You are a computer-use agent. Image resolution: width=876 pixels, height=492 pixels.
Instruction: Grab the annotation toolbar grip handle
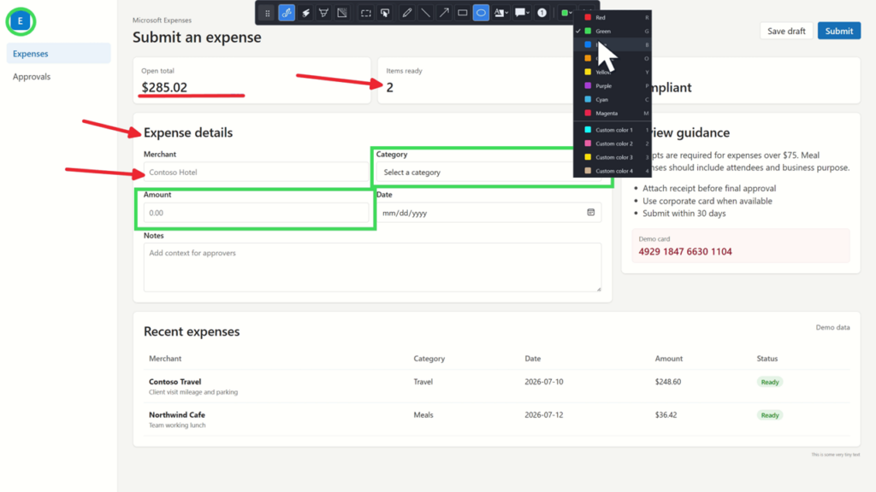268,13
